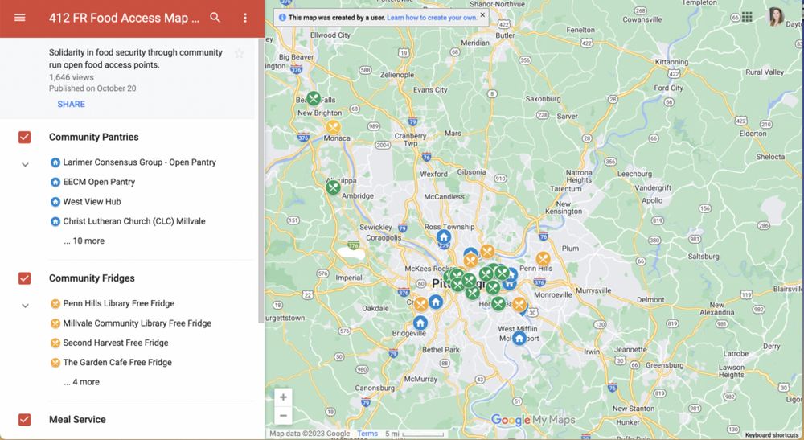Collapse the Community Pantries list chevron

coord(25,165)
